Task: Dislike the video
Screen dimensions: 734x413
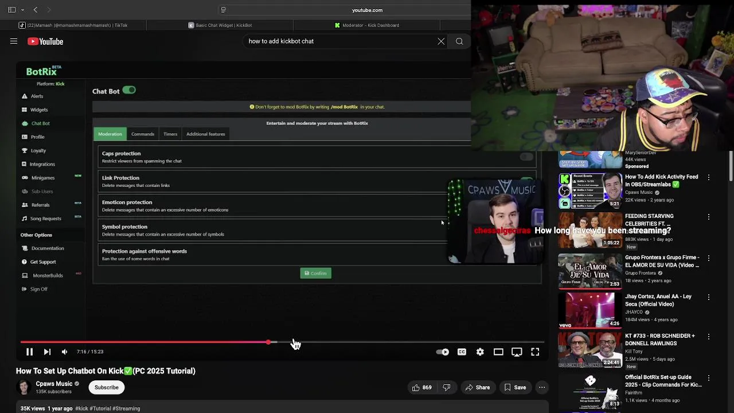Action: point(447,387)
